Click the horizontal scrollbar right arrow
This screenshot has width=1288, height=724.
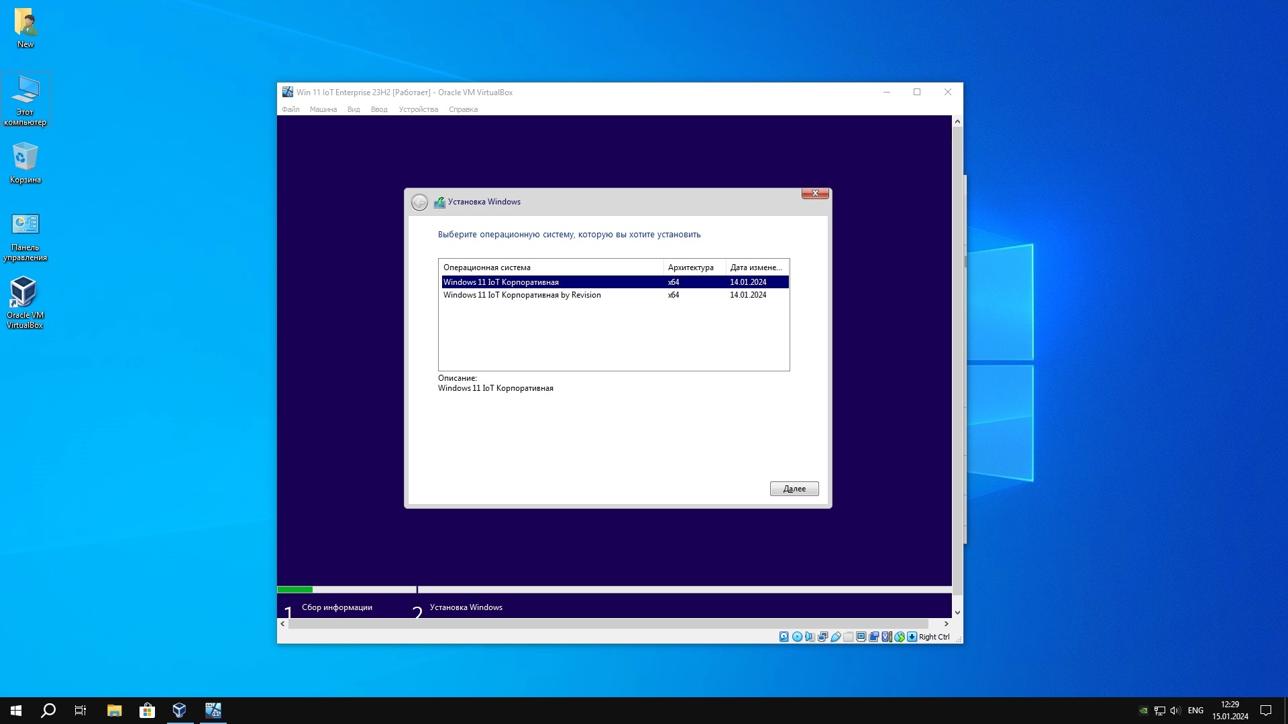[946, 623]
